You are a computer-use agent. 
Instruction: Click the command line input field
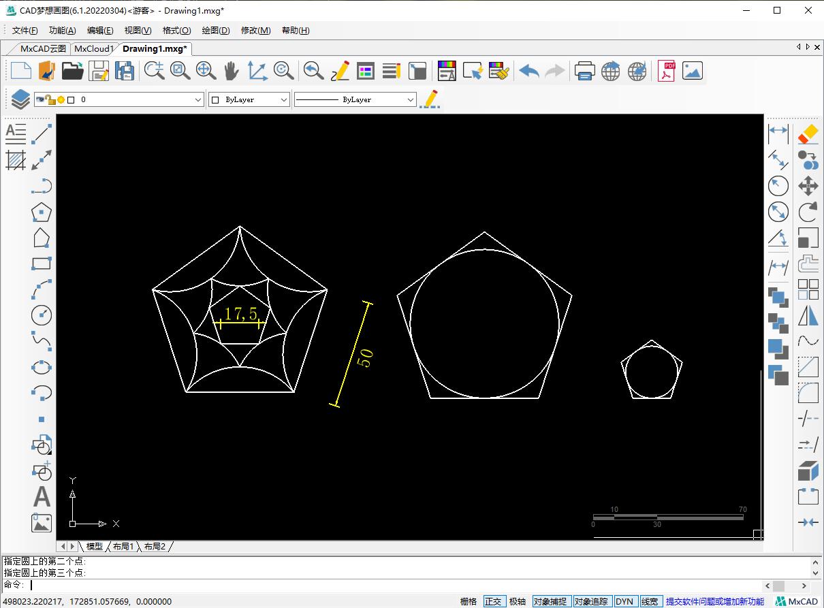pos(395,586)
